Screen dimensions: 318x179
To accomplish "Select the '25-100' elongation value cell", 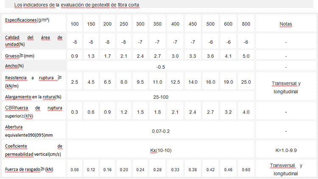I will pos(160,96).
